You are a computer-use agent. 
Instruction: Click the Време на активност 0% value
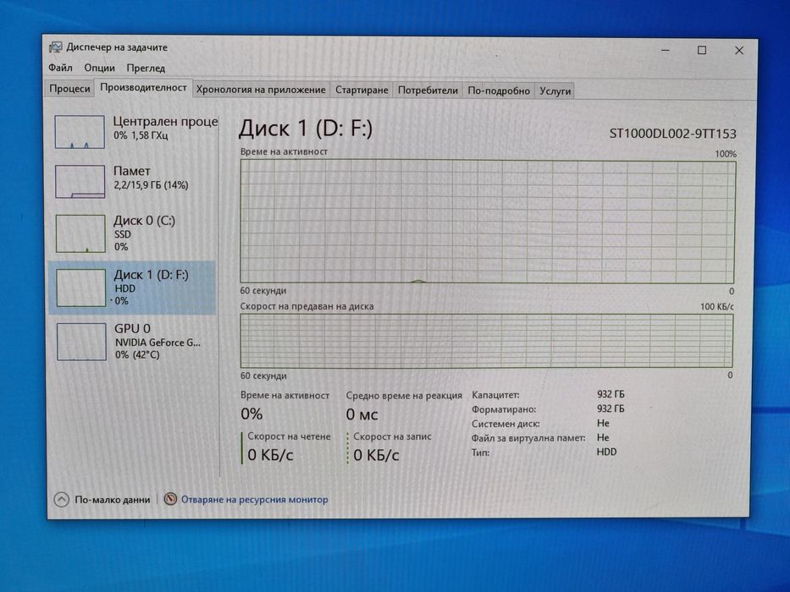click(251, 414)
